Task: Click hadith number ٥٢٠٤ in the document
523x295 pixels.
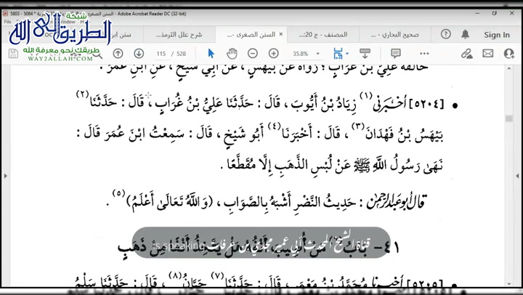Action: pyautogui.click(x=427, y=104)
